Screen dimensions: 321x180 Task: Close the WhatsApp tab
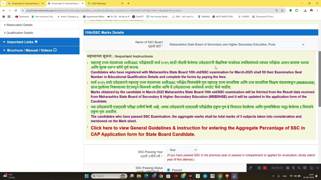(122, 3)
